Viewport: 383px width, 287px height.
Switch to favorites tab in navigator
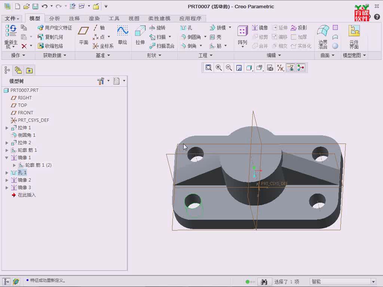click(x=29, y=70)
